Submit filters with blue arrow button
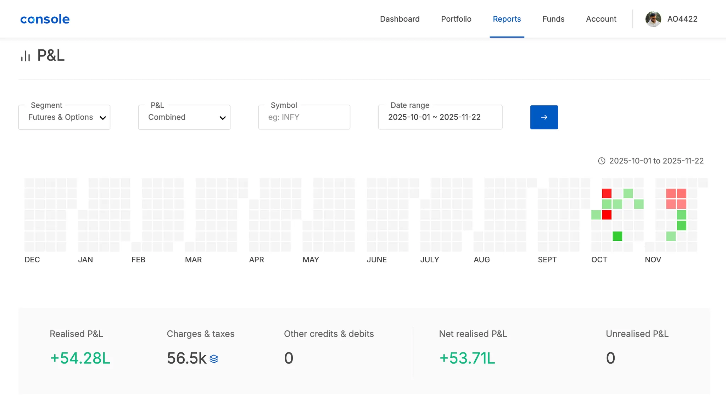The image size is (726, 407). pyautogui.click(x=544, y=117)
